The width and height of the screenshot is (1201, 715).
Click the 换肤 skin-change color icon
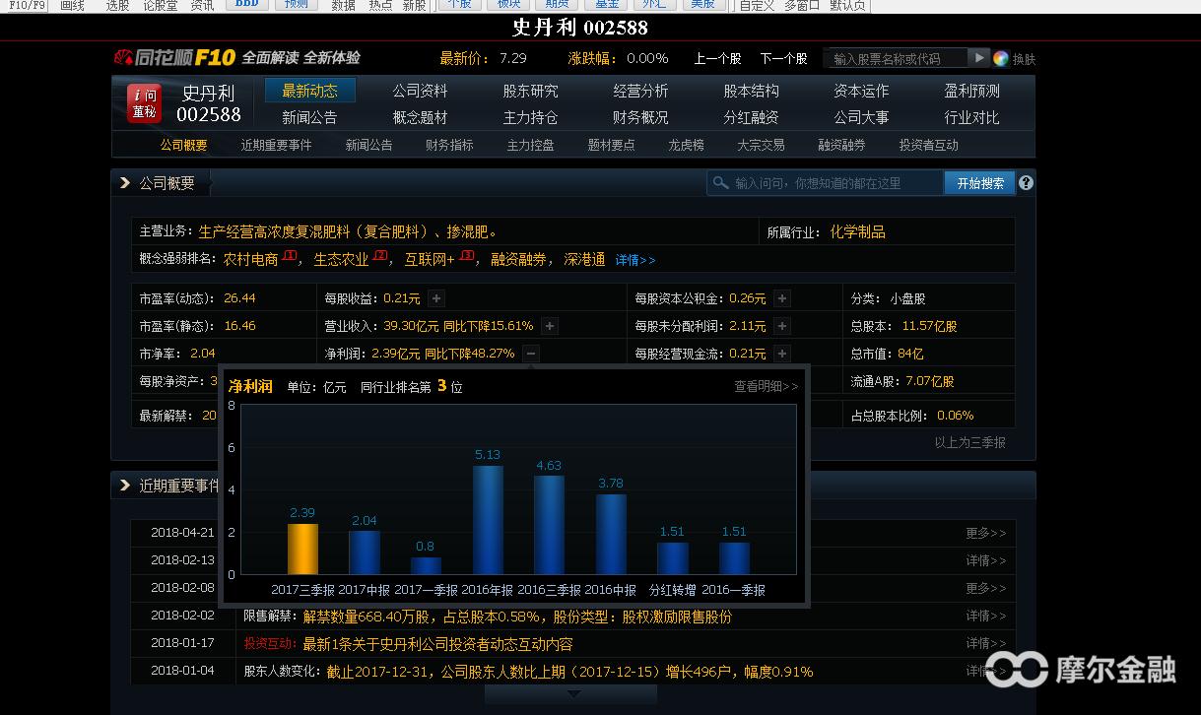click(x=1001, y=58)
